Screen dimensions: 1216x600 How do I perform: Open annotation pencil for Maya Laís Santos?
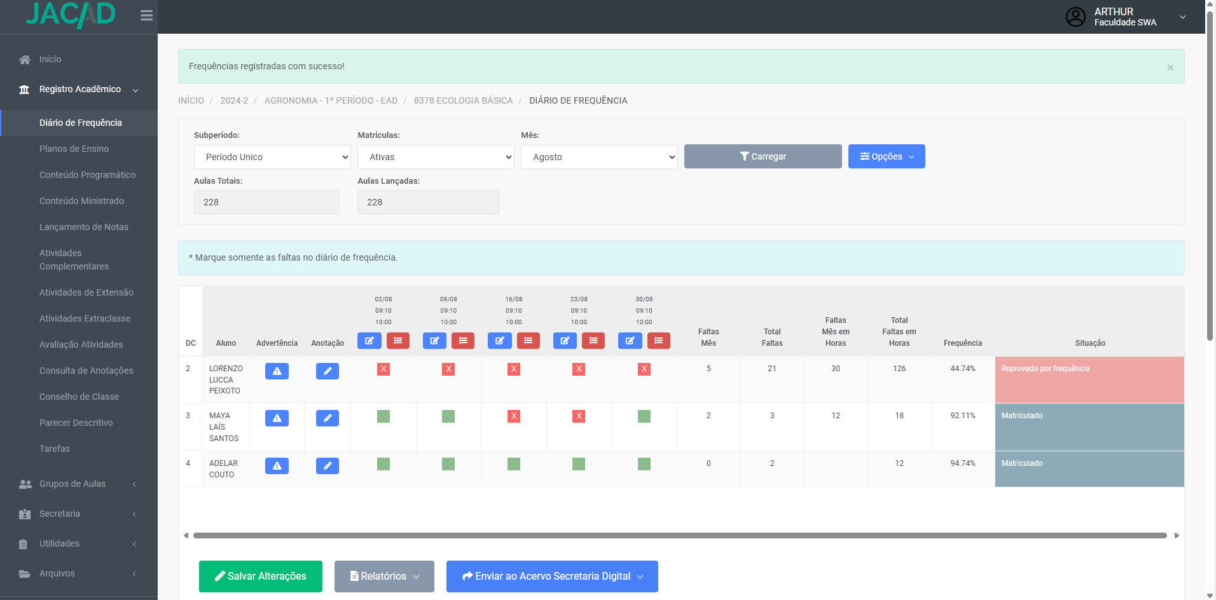(x=328, y=418)
